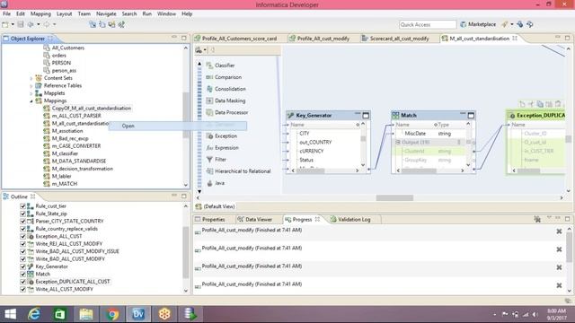Open the File menu
The height and width of the screenshot is (323, 575).
[x=6, y=13]
